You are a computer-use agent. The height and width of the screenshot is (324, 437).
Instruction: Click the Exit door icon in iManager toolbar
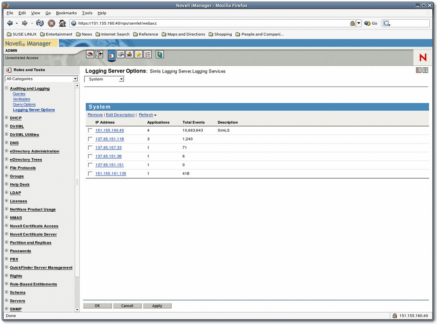(x=99, y=54)
